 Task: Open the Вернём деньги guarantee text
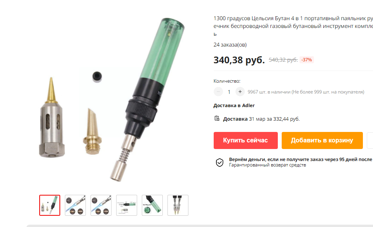pos(301,159)
